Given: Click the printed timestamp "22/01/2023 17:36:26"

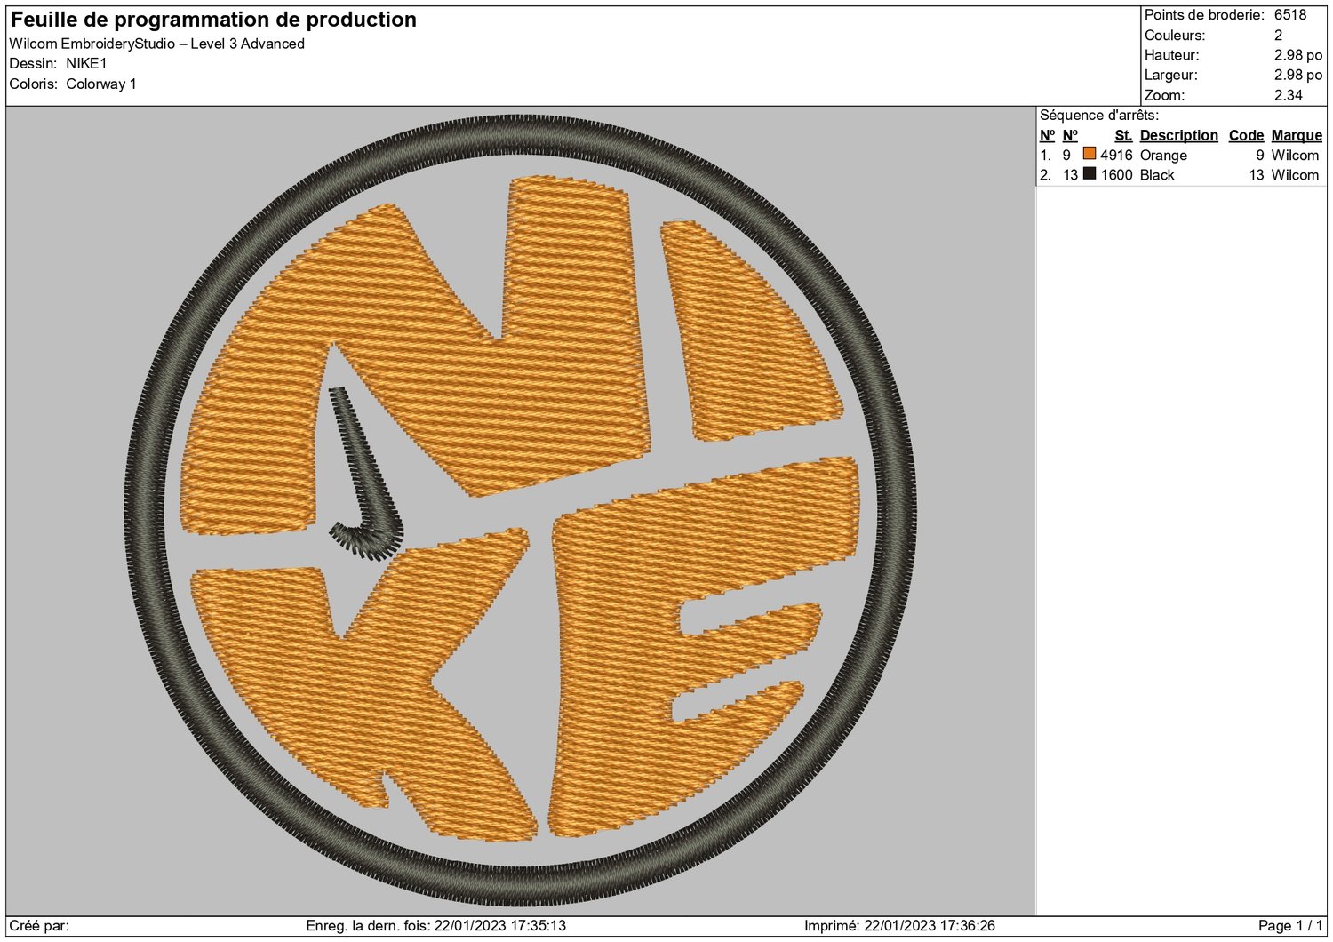Looking at the screenshot, I should tap(930, 926).
